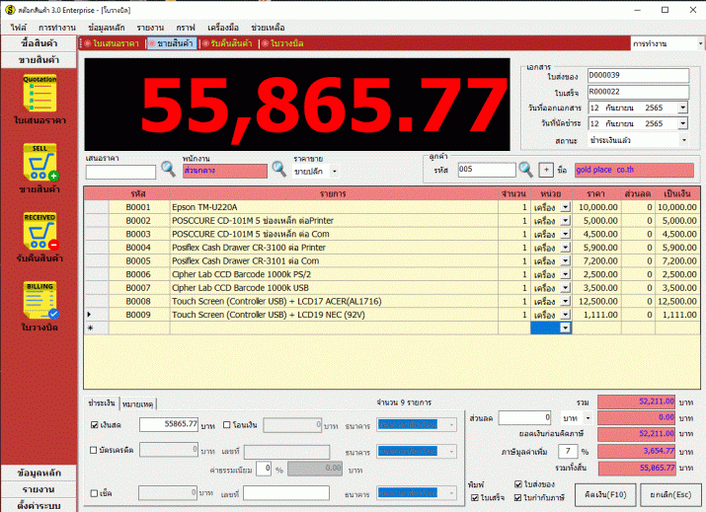Image resolution: width=706 pixels, height=512 pixels.
Task: Expand the master data section at bottom
Action: [x=39, y=473]
